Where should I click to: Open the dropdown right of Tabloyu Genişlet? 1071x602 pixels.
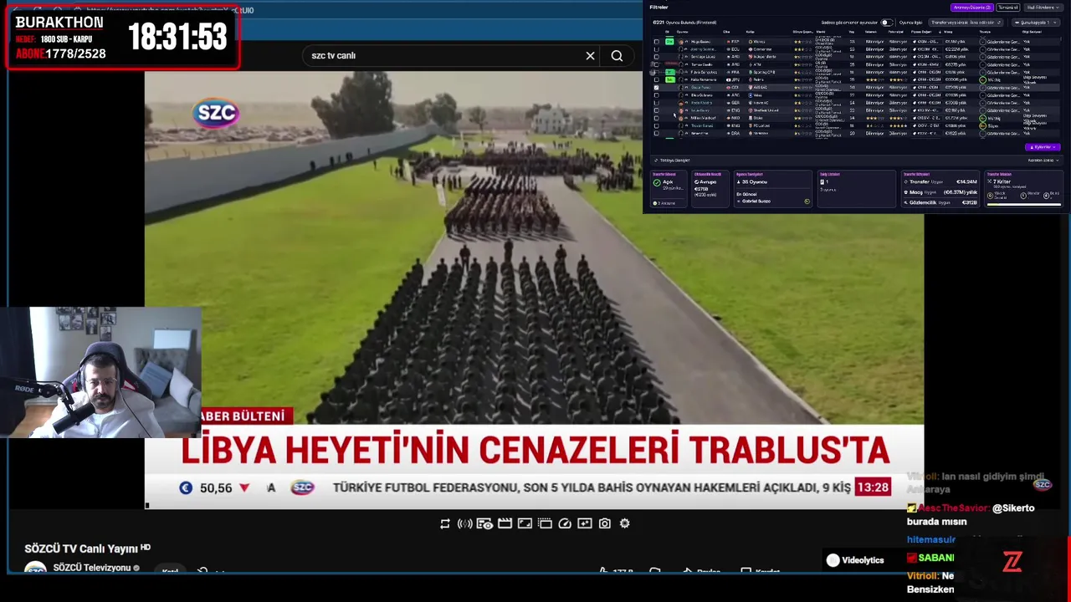tap(1043, 161)
